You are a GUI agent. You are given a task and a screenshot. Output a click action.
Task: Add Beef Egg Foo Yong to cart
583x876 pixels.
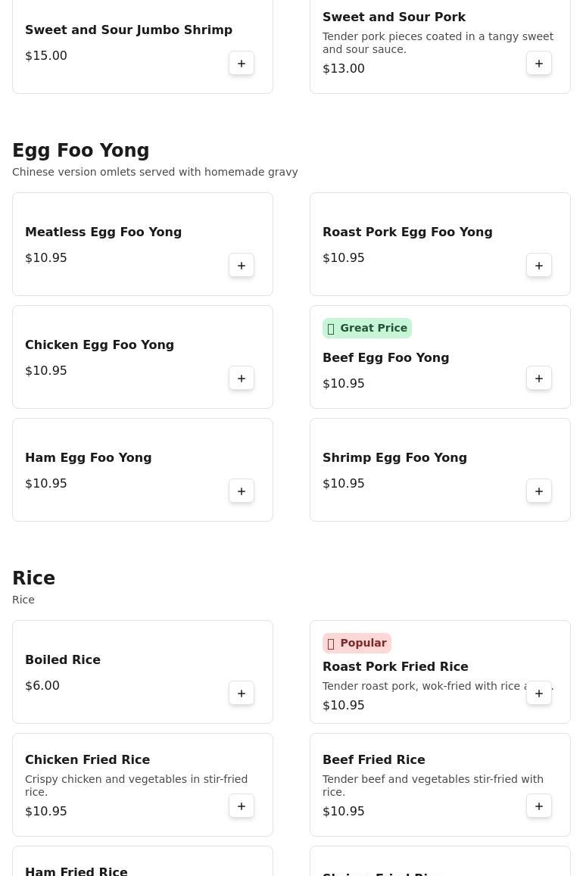click(539, 379)
